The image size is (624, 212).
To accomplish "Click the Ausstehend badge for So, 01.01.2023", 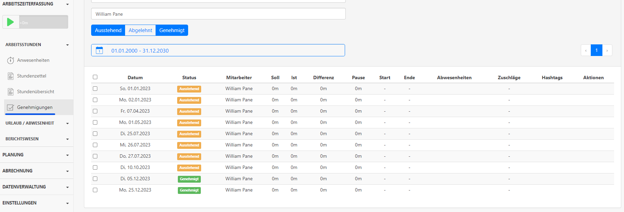I will [x=189, y=89].
